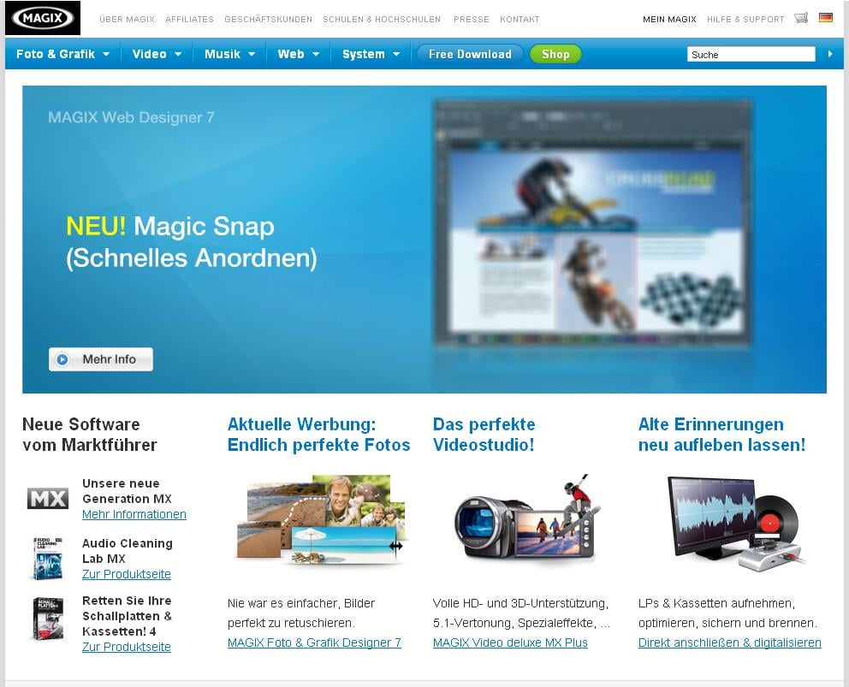
Task: Open the Web navigation menu
Action: pos(299,54)
